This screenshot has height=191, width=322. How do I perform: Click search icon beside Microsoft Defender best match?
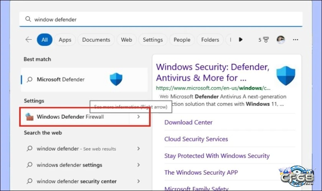point(29,79)
